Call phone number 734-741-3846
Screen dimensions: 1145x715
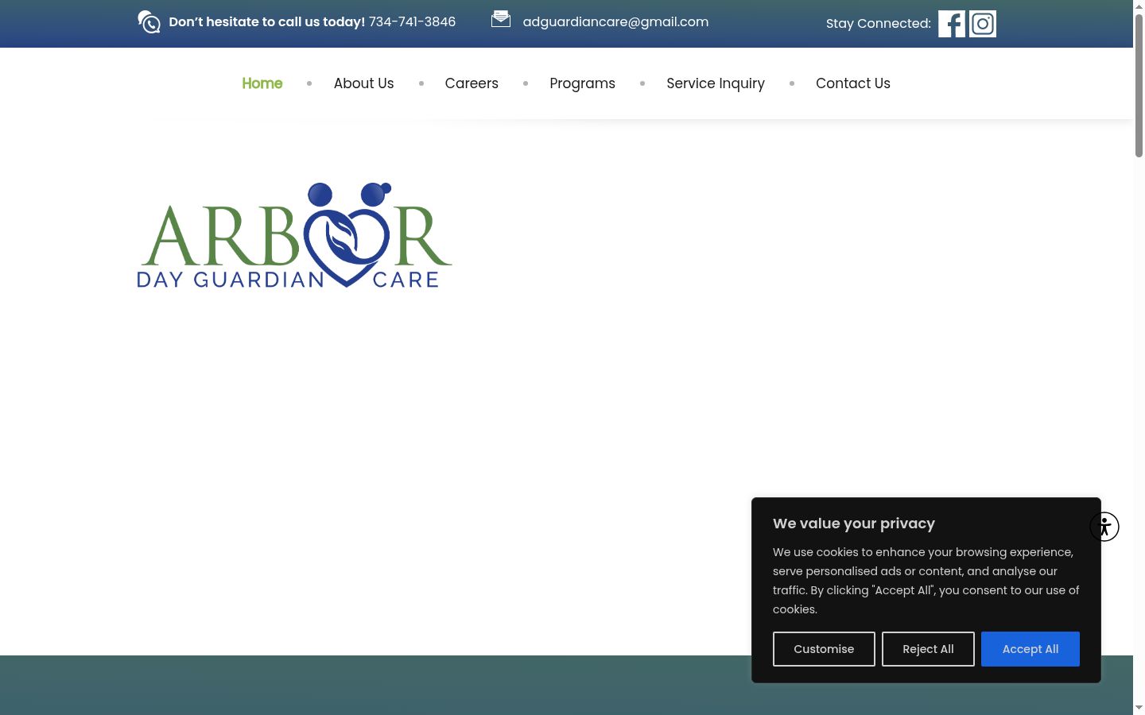click(x=412, y=21)
